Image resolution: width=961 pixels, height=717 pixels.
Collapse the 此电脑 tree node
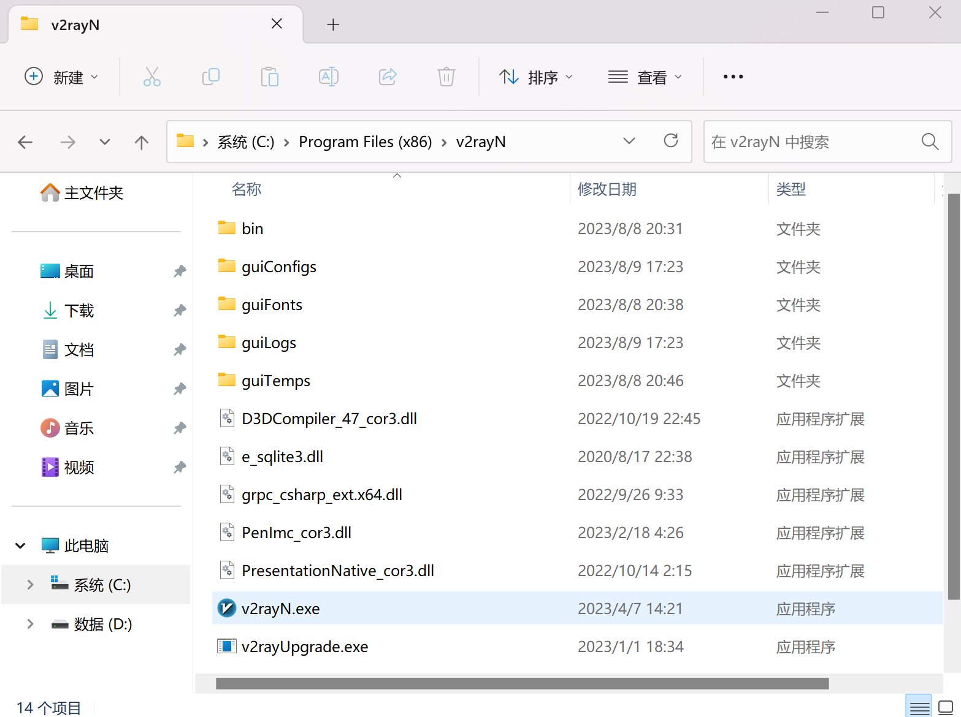point(20,545)
